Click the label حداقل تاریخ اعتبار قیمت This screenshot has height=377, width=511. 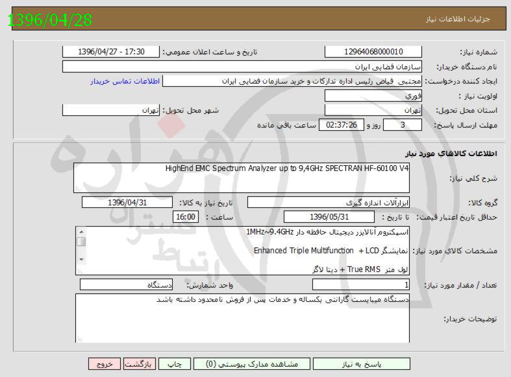[x=458, y=217]
